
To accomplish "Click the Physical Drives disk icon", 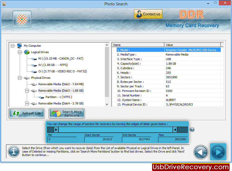I will click(x=27, y=78).
